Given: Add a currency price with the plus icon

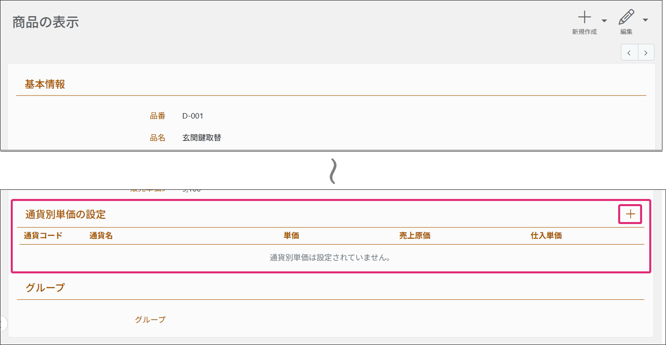Looking at the screenshot, I should pos(630,214).
